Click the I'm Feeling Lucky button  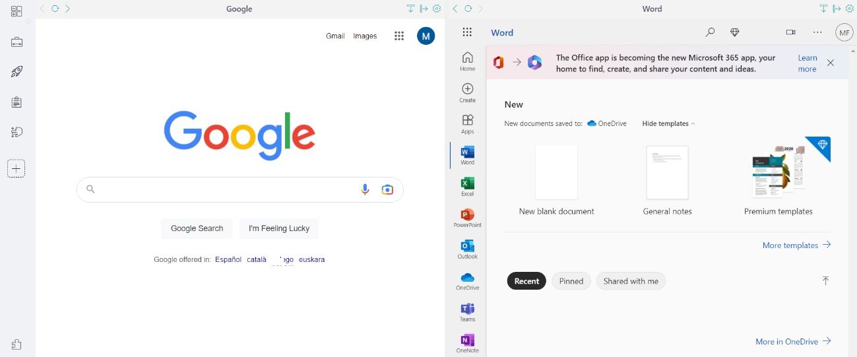(x=279, y=228)
